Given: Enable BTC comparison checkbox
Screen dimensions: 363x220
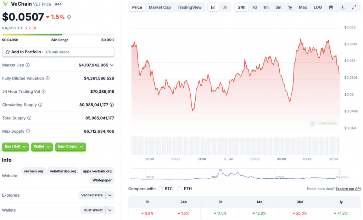Looking at the screenshot, I should [x=160, y=189].
